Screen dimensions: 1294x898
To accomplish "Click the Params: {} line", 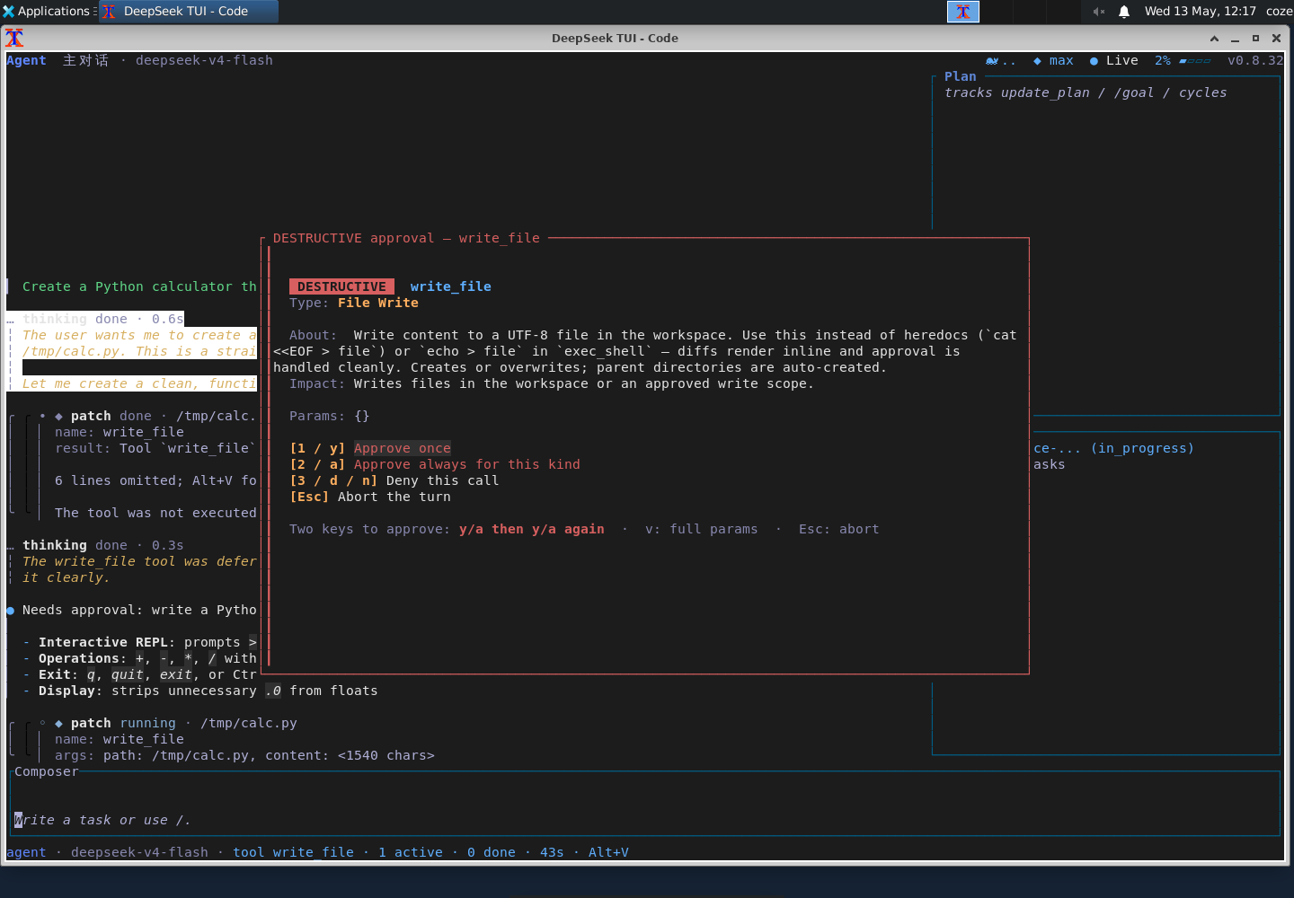I will click(x=329, y=416).
